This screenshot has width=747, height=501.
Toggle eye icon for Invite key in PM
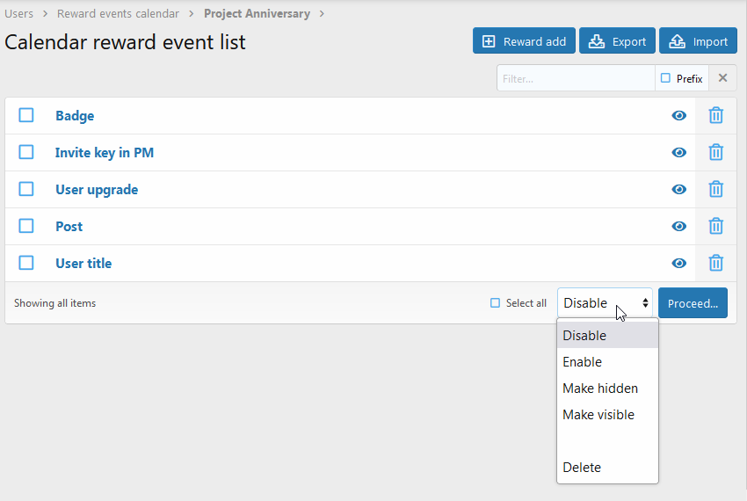[x=678, y=153]
